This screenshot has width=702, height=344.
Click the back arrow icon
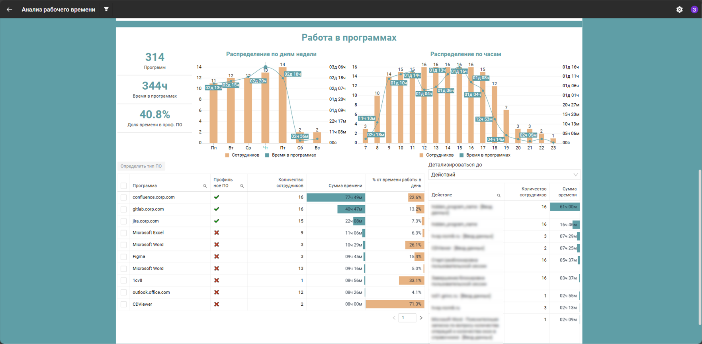pyautogui.click(x=10, y=9)
